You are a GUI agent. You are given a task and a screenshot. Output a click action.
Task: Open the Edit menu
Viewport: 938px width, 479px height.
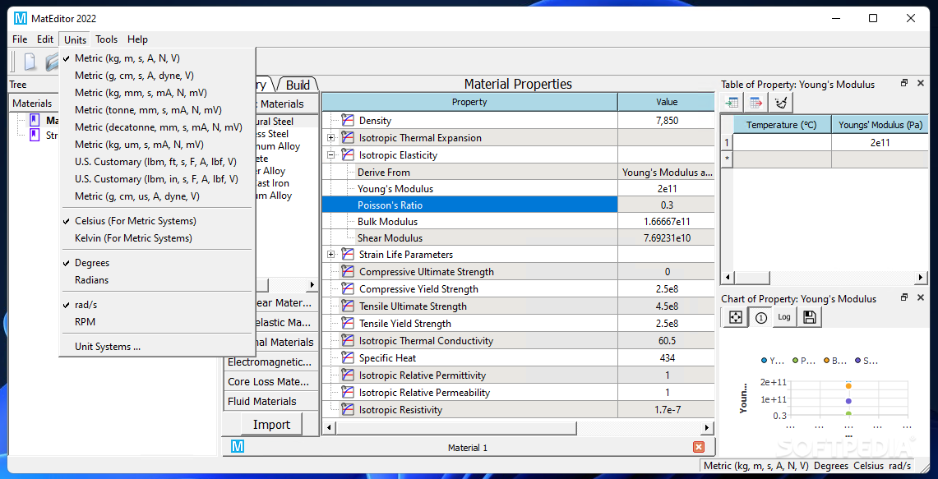(45, 39)
